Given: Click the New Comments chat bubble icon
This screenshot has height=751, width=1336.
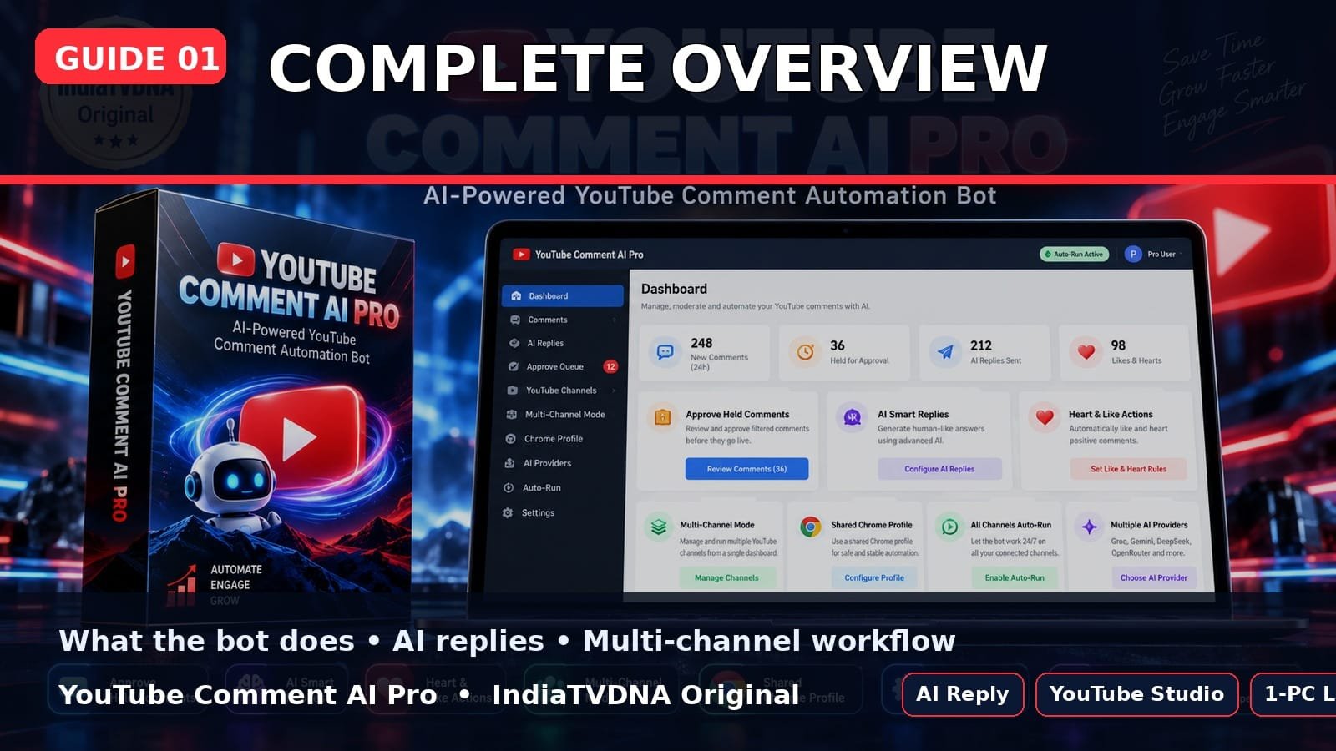Looking at the screenshot, I should pos(665,352).
